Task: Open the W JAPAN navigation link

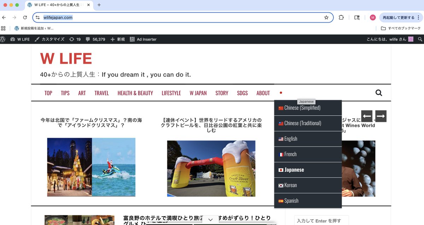Action: (198, 93)
